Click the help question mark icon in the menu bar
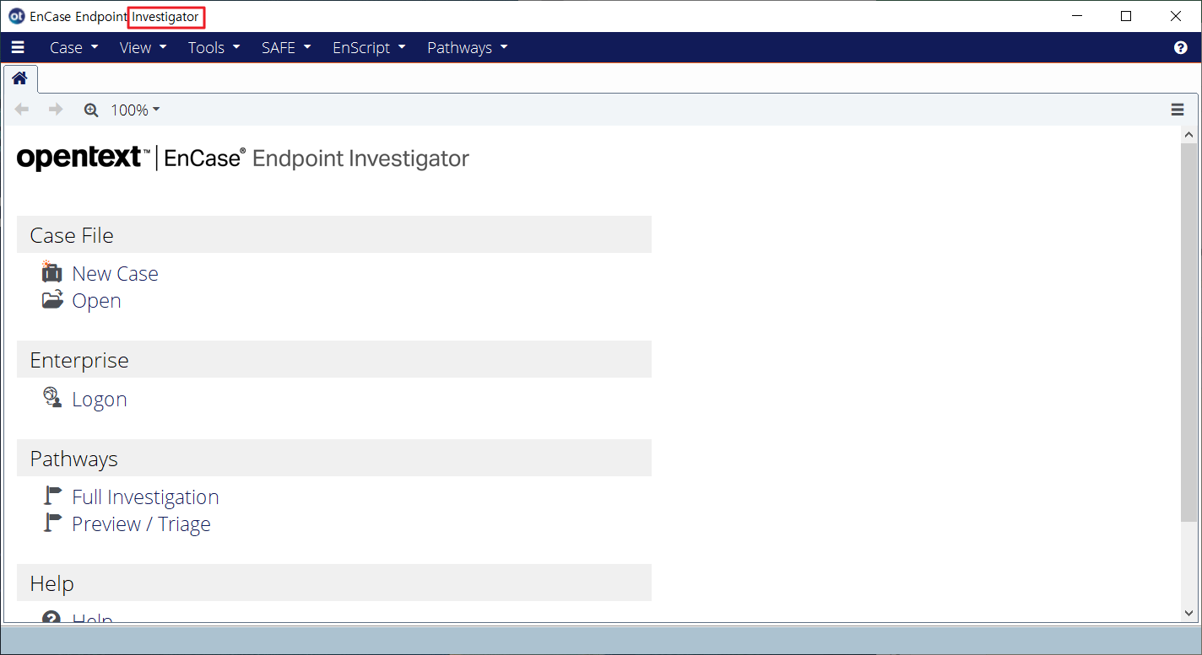 point(1181,48)
